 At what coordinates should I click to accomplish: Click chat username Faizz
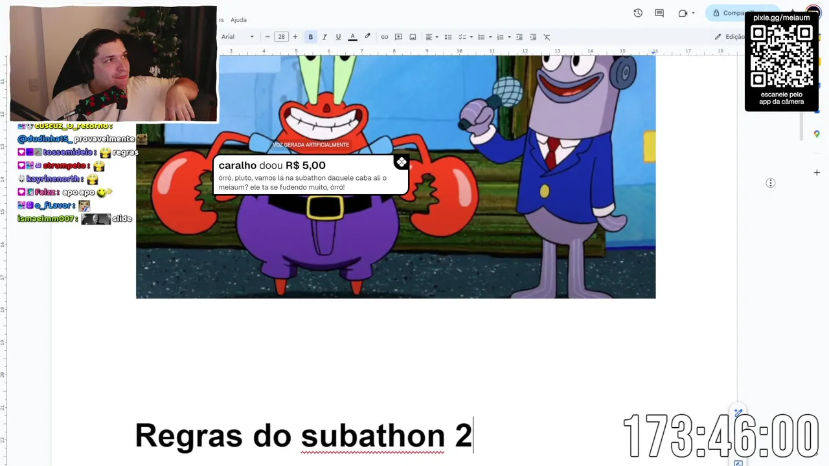(45, 192)
